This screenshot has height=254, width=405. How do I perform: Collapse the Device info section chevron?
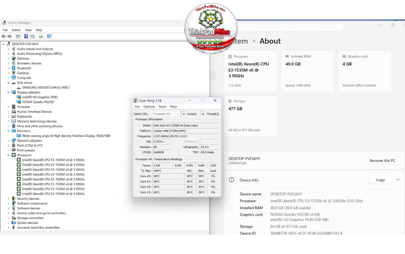tap(398, 180)
